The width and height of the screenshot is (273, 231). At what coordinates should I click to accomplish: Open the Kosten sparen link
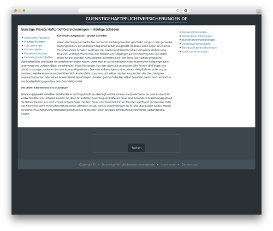click(x=33, y=50)
